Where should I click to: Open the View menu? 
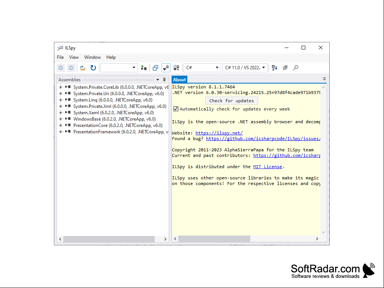coord(74,57)
